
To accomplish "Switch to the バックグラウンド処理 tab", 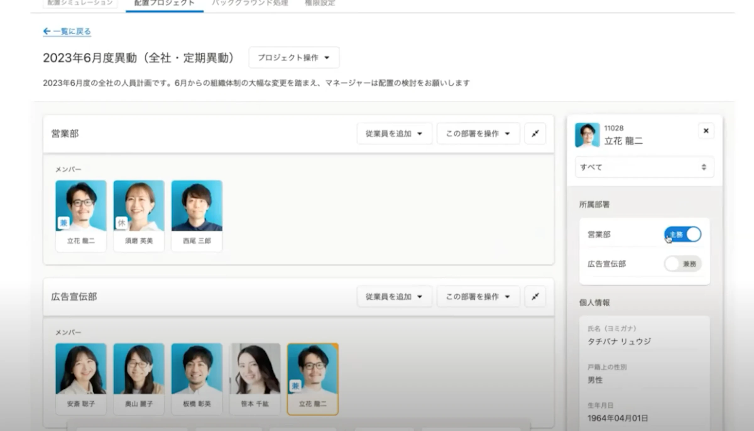I will (x=250, y=3).
